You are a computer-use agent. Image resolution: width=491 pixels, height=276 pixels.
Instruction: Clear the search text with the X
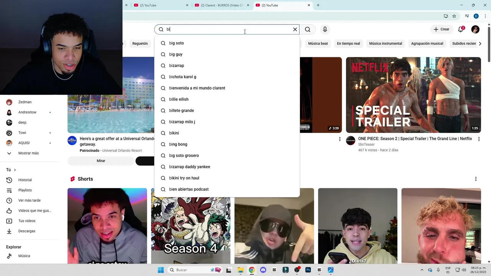coord(295,30)
